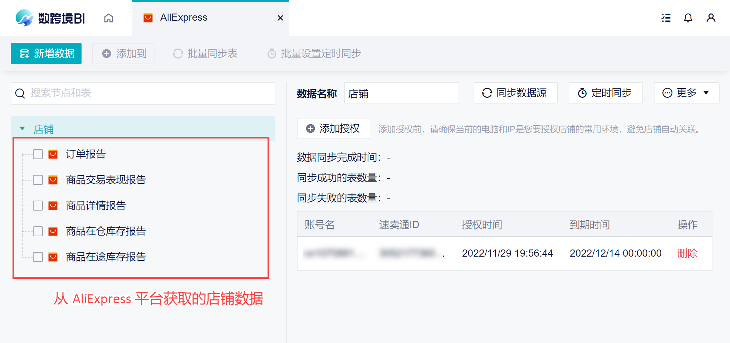Open the 更多 dropdown menu

point(686,93)
